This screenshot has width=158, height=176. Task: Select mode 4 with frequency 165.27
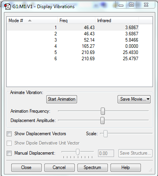[x=73, y=46]
